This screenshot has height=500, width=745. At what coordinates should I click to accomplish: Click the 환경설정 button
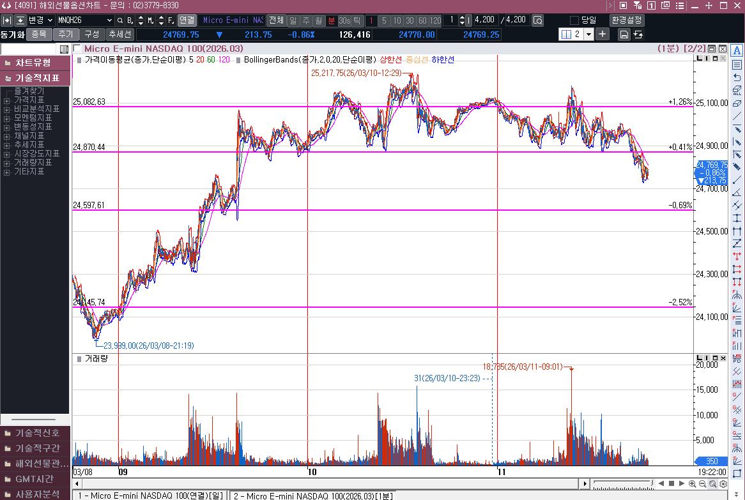pos(627,20)
